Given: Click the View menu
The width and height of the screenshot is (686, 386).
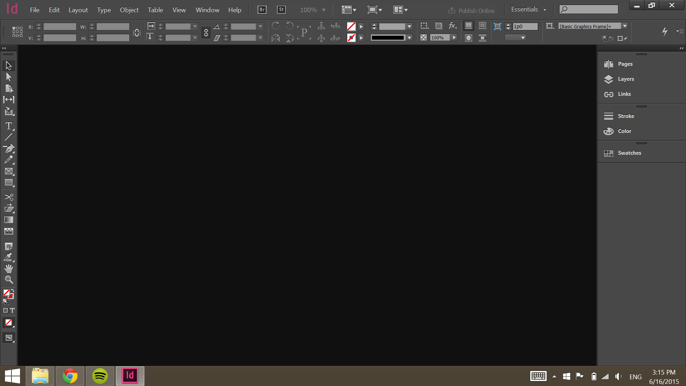Looking at the screenshot, I should [x=179, y=9].
